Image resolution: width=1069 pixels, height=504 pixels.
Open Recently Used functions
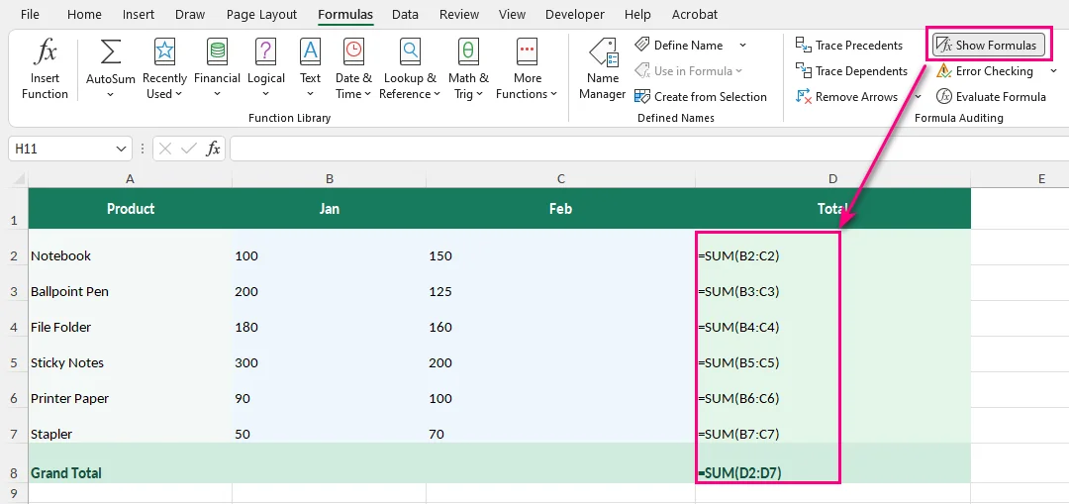[164, 68]
